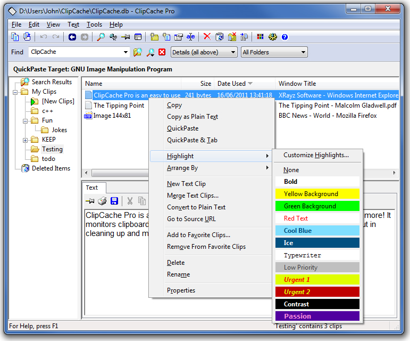Pick the Cool Blue highlight
The width and height of the screenshot is (410, 341).
317,231
